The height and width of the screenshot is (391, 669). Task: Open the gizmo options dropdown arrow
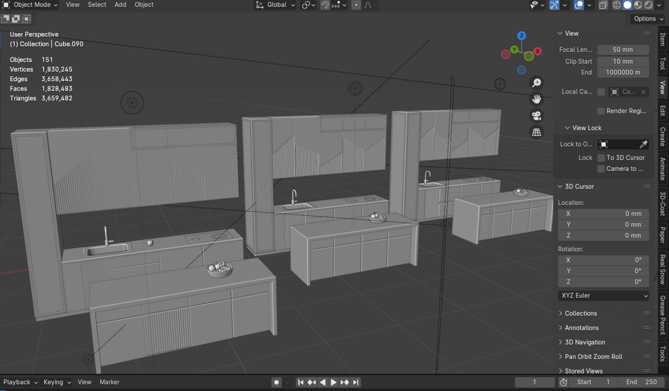(565, 5)
